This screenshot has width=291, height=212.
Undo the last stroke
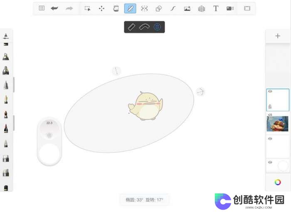click(x=54, y=8)
